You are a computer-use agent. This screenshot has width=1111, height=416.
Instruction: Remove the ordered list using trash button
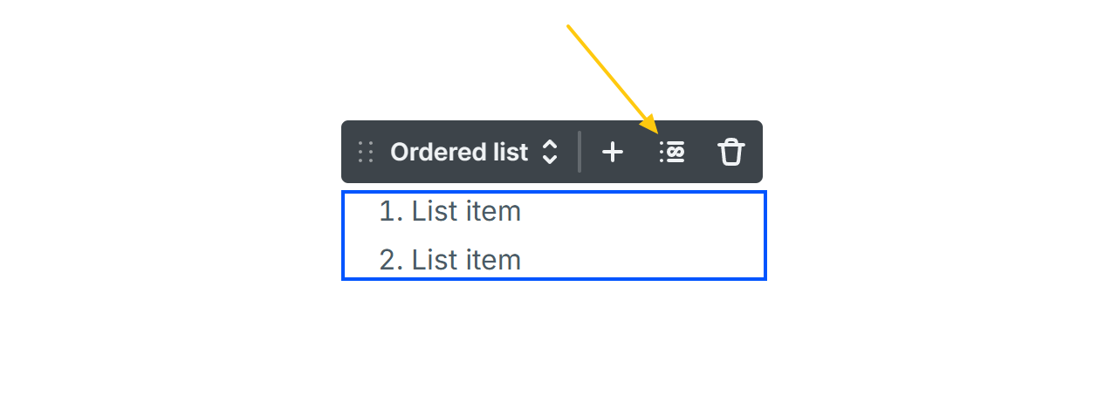[730, 152]
